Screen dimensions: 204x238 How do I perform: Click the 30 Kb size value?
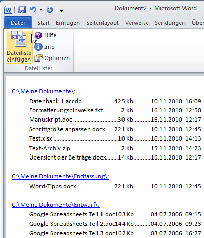[x=126, y=120]
